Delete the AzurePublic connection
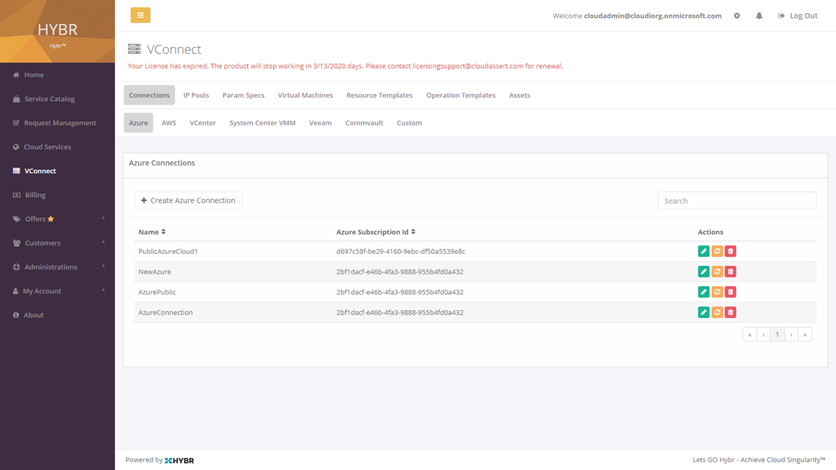This screenshot has width=836, height=470. [731, 292]
